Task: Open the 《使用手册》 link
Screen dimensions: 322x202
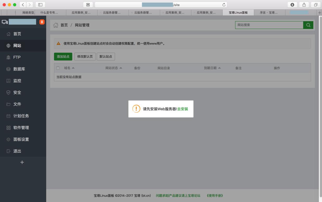Action: pyautogui.click(x=215, y=195)
